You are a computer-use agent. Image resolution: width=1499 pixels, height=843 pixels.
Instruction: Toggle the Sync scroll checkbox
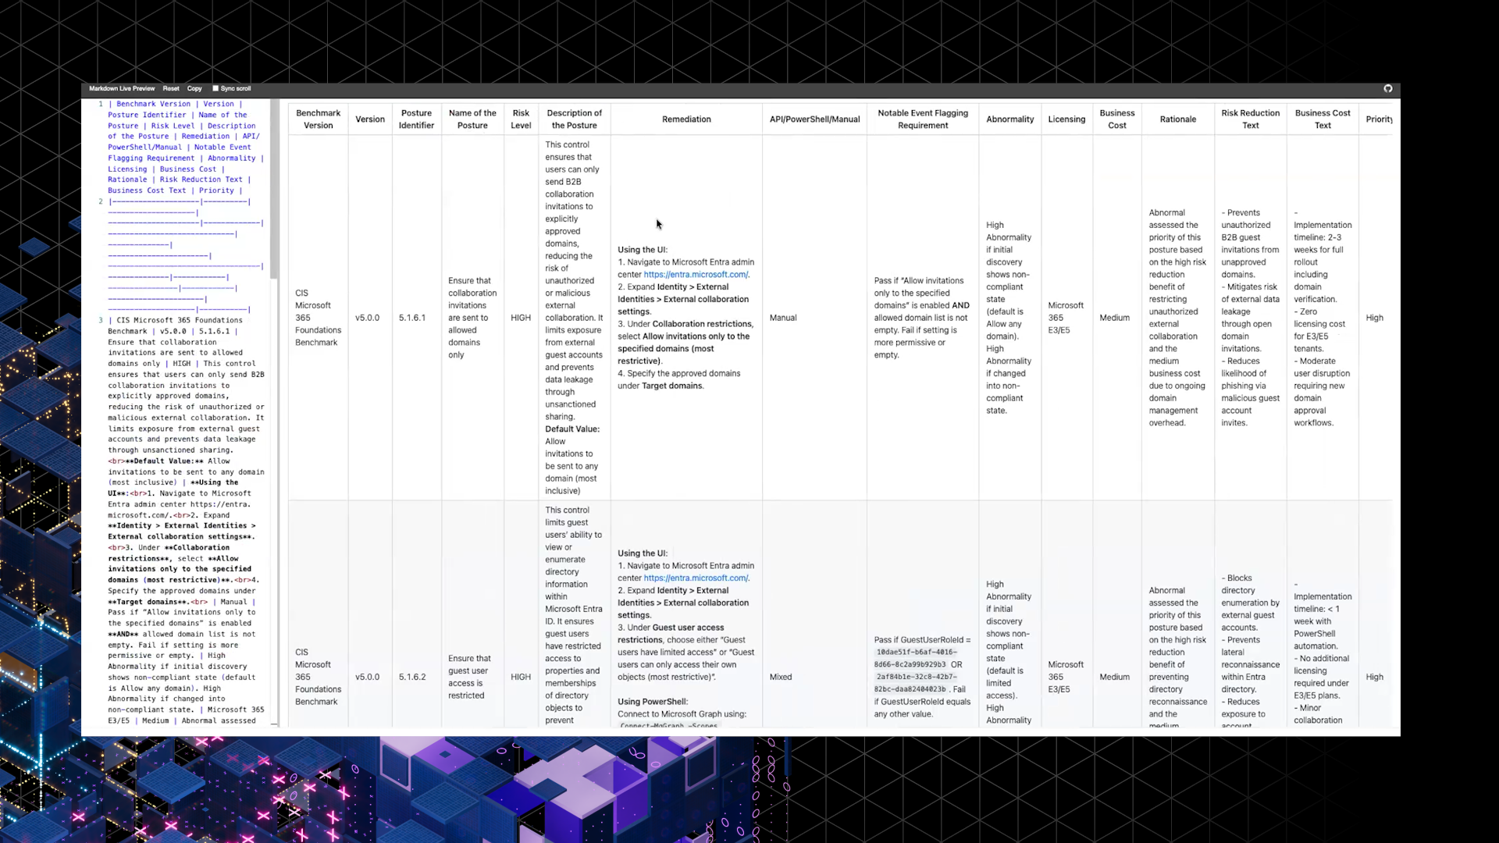click(215, 89)
